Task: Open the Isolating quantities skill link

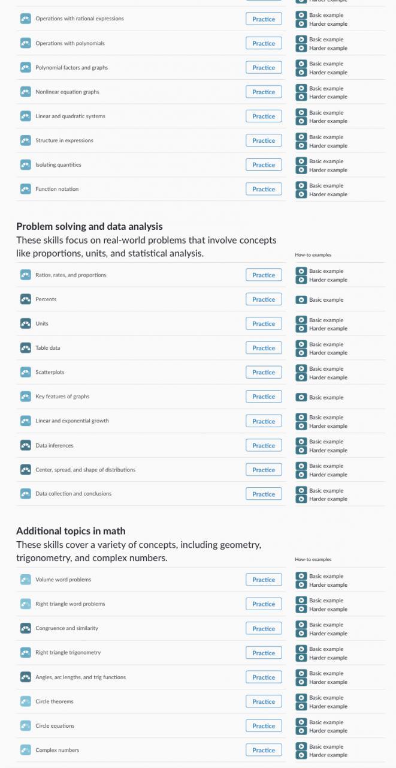Action: (x=58, y=165)
